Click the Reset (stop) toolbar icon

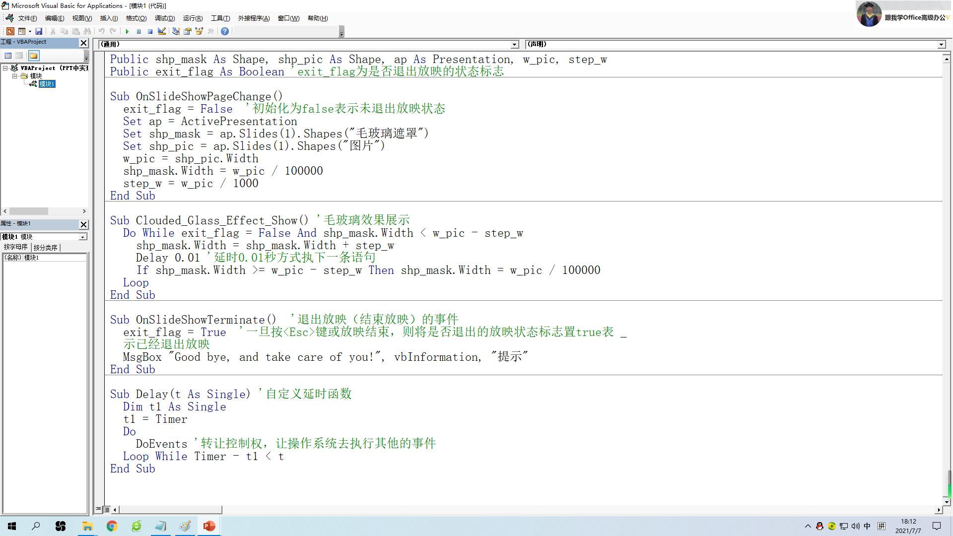[150, 31]
